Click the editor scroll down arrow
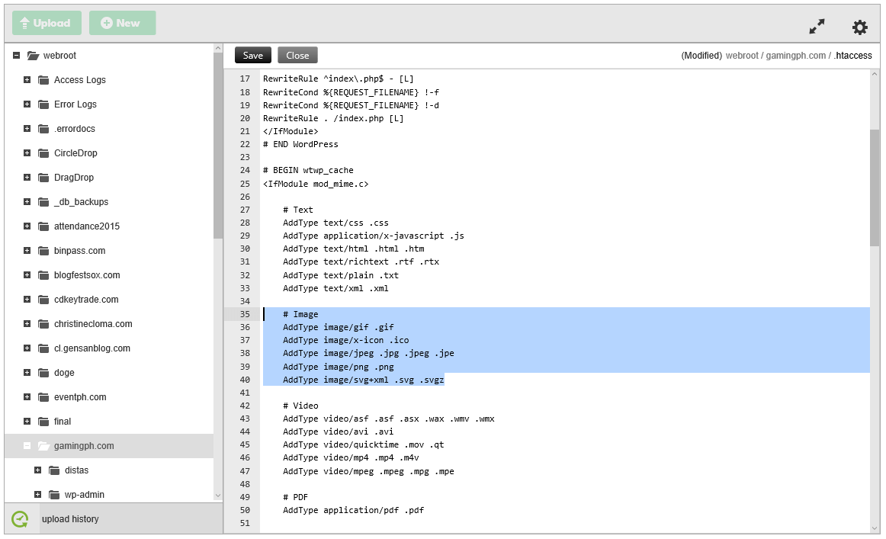This screenshot has width=886, height=539. 875,528
